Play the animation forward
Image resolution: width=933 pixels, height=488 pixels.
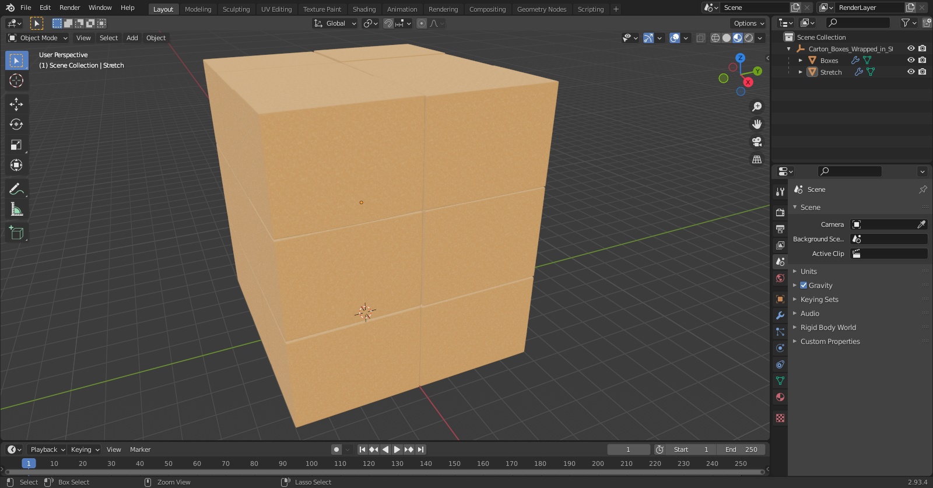click(397, 450)
